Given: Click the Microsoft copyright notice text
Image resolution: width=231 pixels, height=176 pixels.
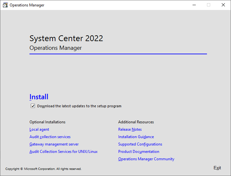Looking at the screenshot, I should tap(43, 169).
